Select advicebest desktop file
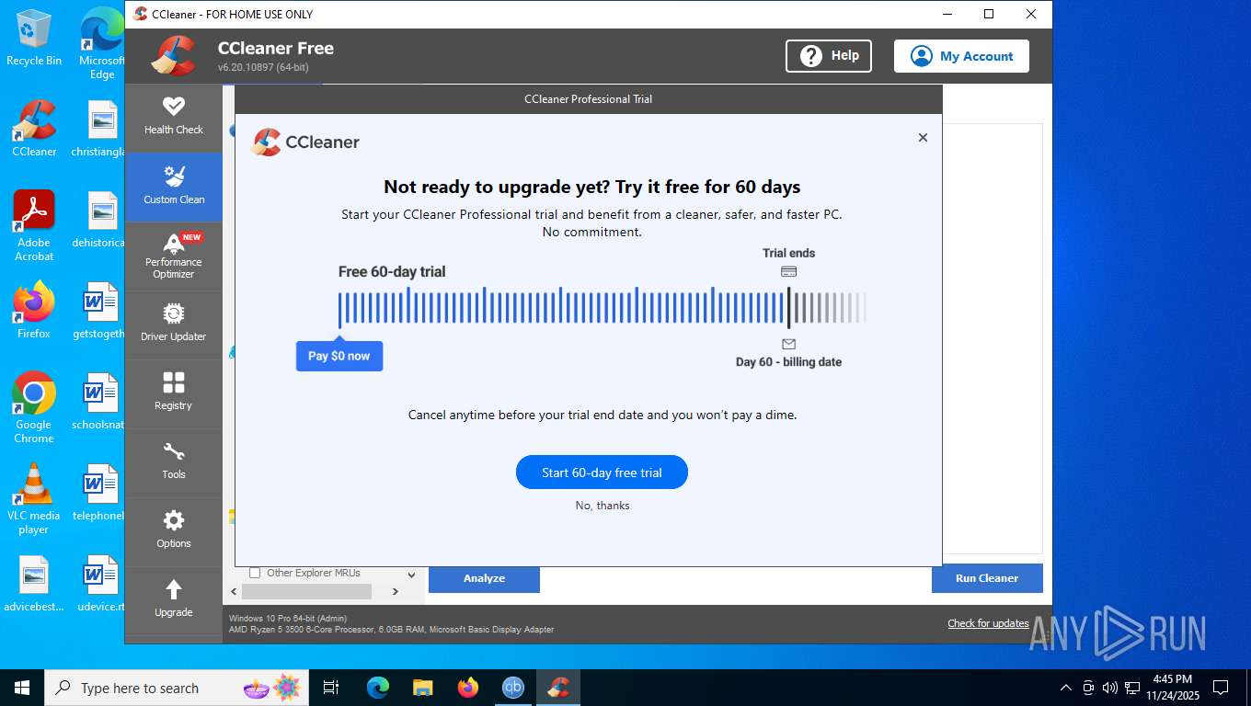Screen dimensions: 1251x706 [x=34, y=585]
